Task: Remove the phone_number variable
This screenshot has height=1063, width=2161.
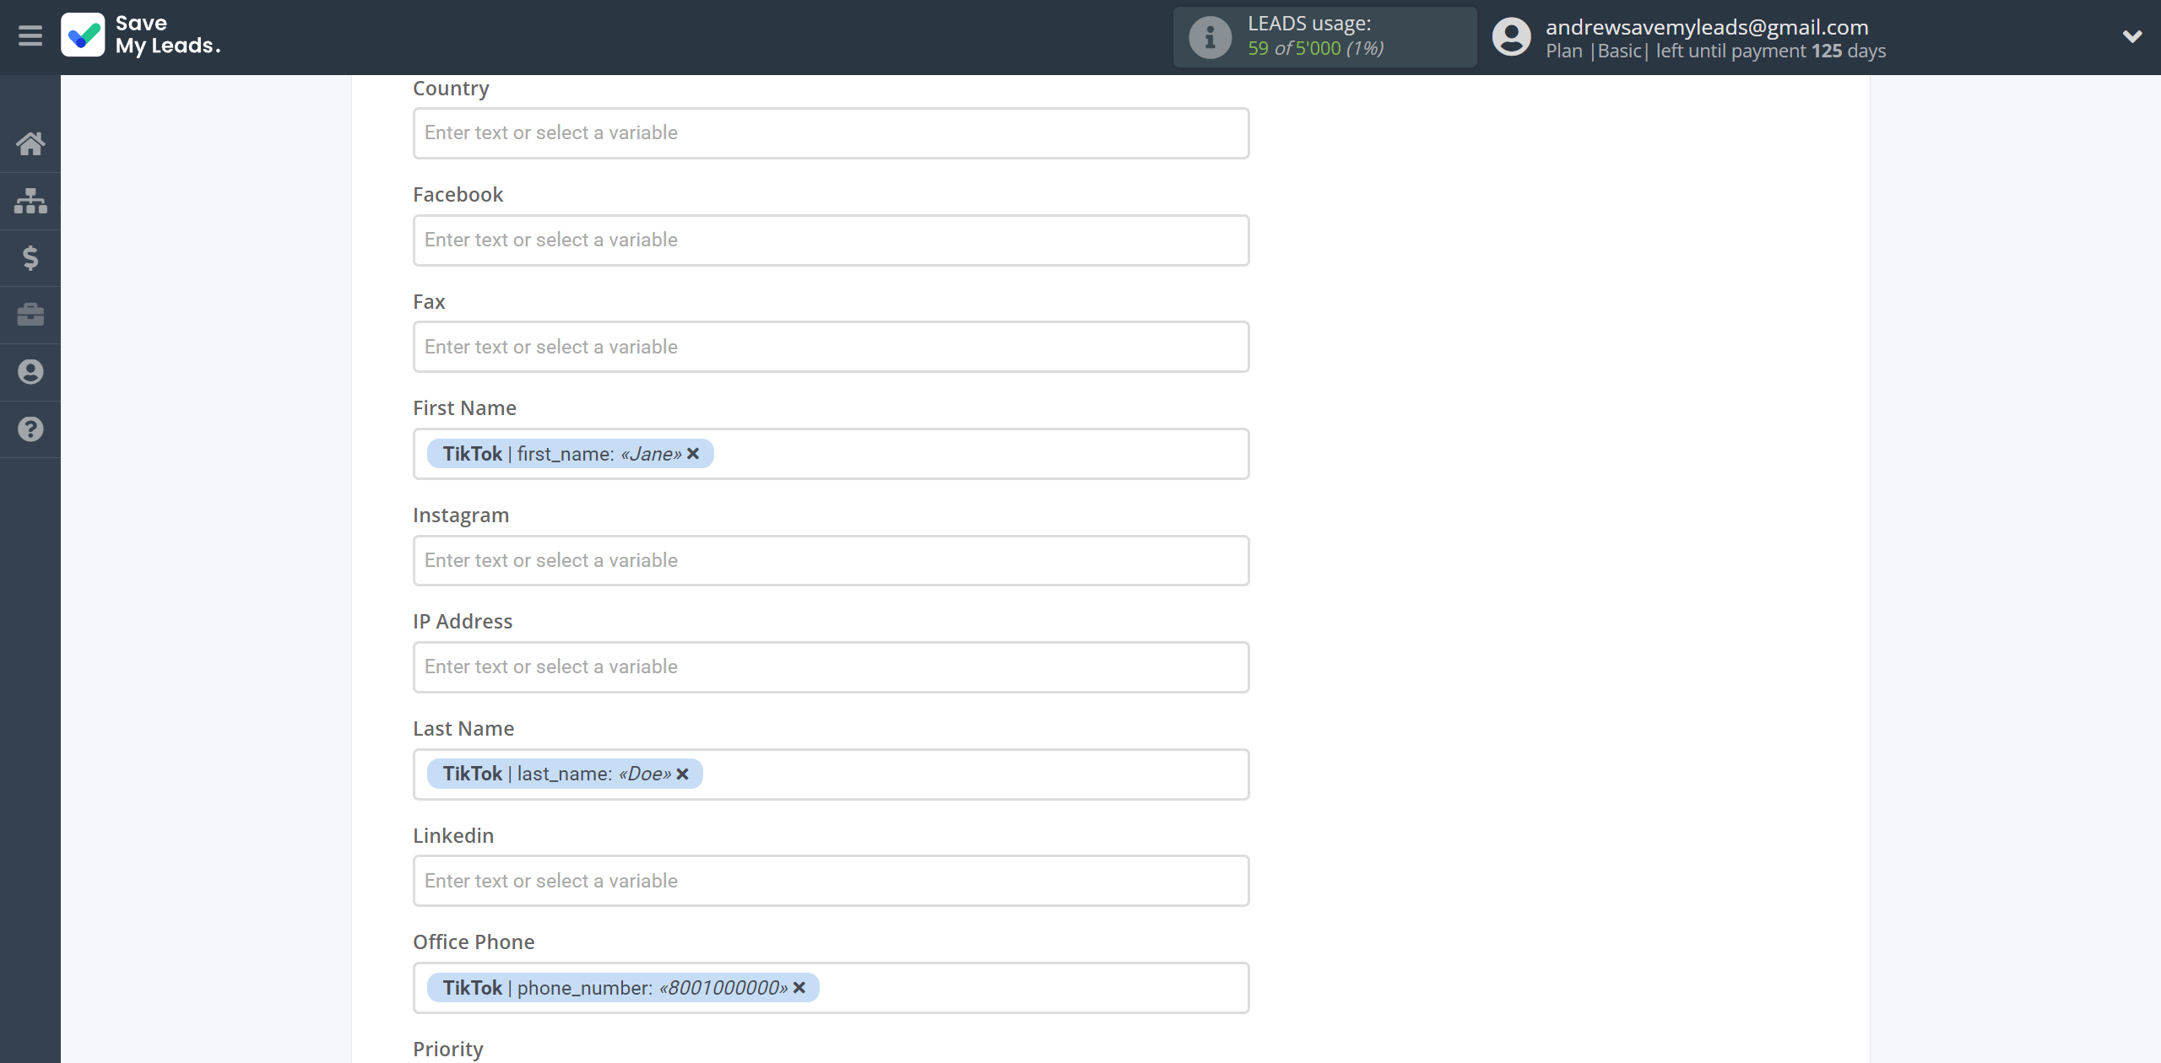Action: coord(799,987)
